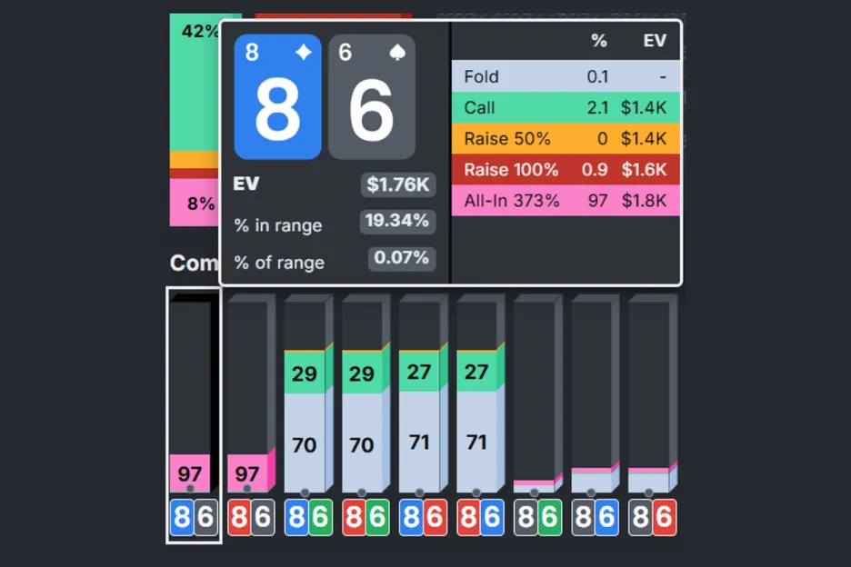The image size is (851, 567).
Task: Click the 19.34% in range badge
Action: coord(397,222)
